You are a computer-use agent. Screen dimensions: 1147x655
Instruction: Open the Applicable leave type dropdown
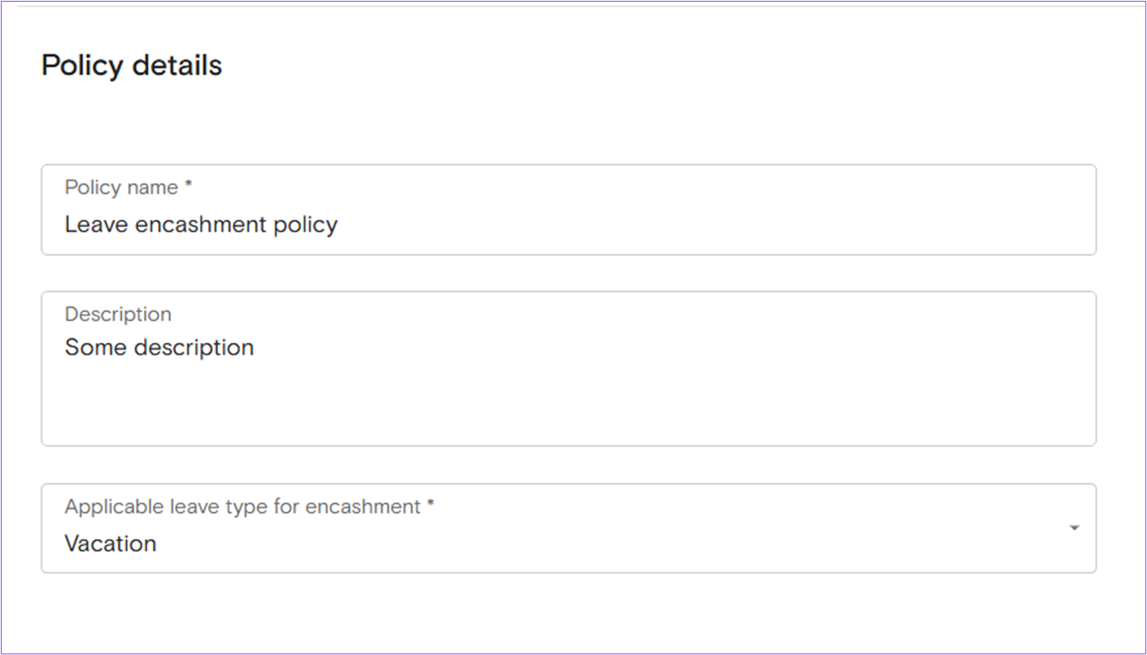click(x=568, y=528)
